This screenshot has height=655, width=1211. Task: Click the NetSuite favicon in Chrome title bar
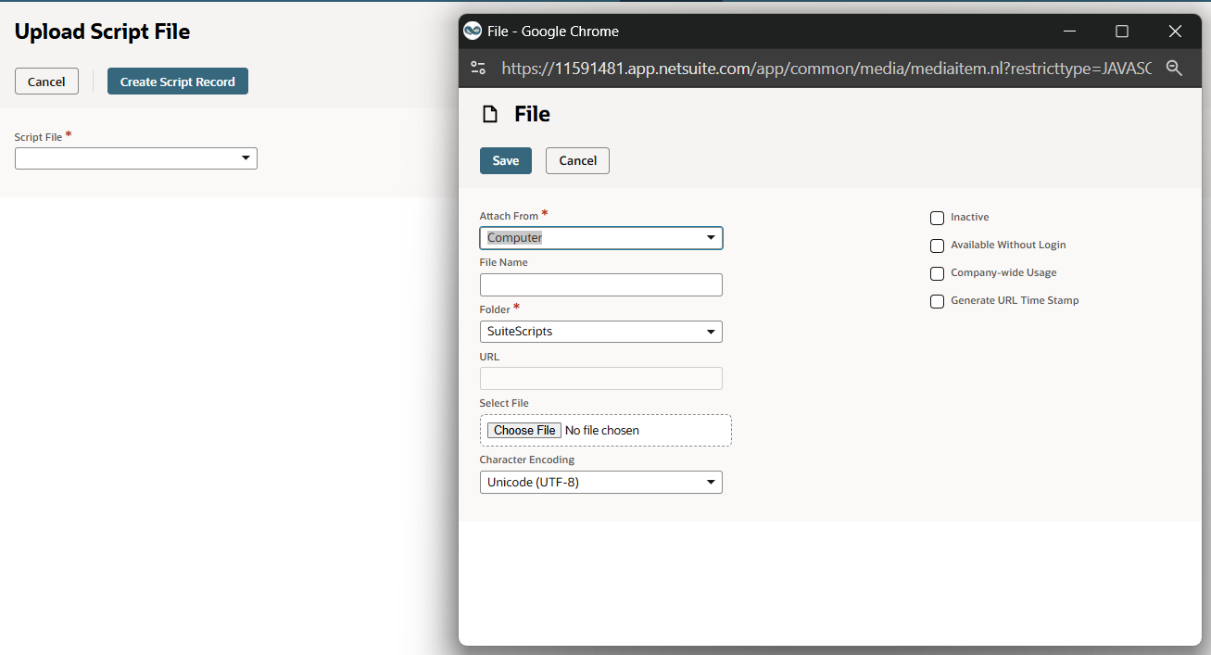473,31
